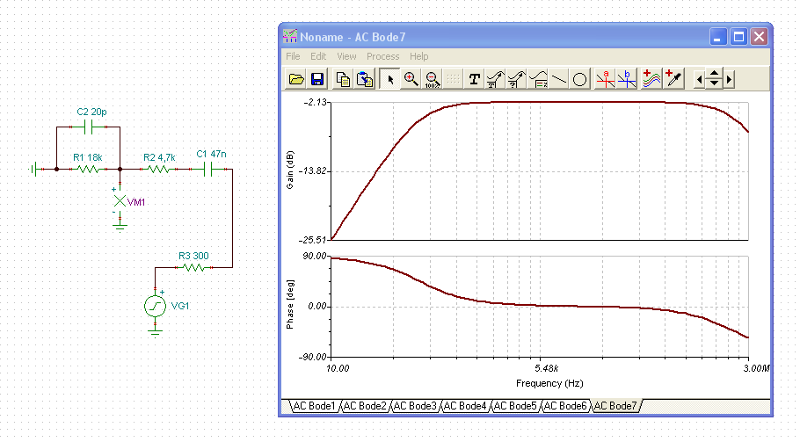Select resistor R2 4,7k in the schematic
The height and width of the screenshot is (442, 800).
[158, 170]
